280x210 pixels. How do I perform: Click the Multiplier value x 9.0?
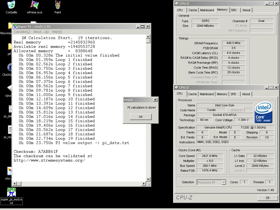210,161
